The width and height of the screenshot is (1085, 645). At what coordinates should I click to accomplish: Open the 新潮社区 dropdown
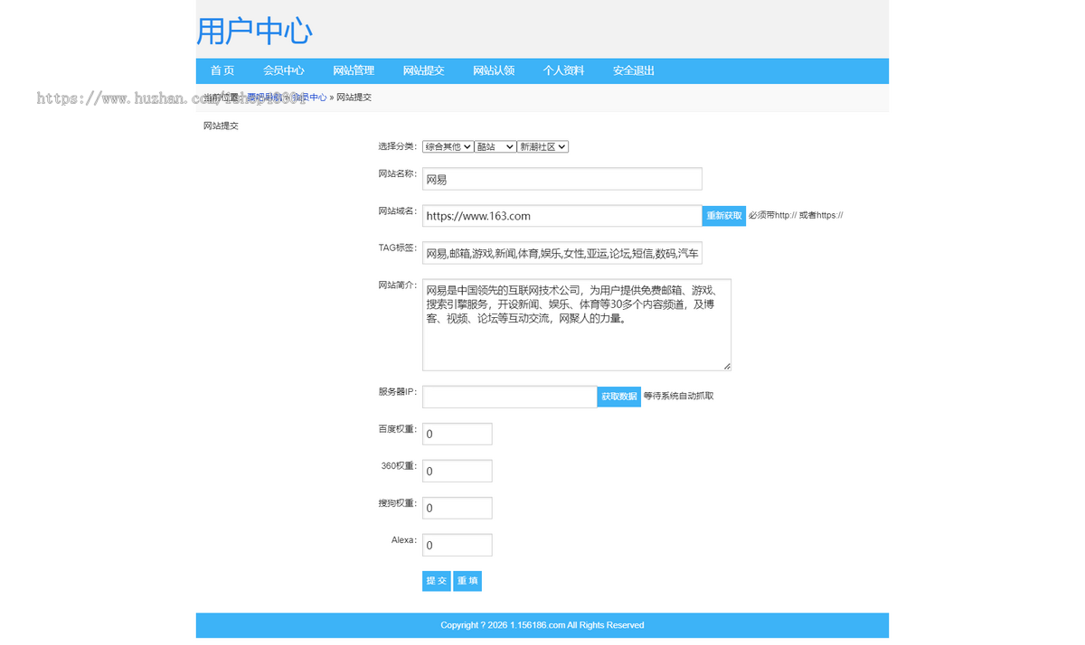click(543, 146)
